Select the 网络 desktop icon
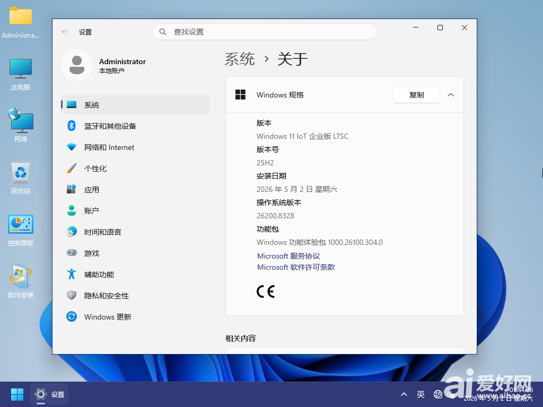This screenshot has height=407, width=543. [21, 125]
